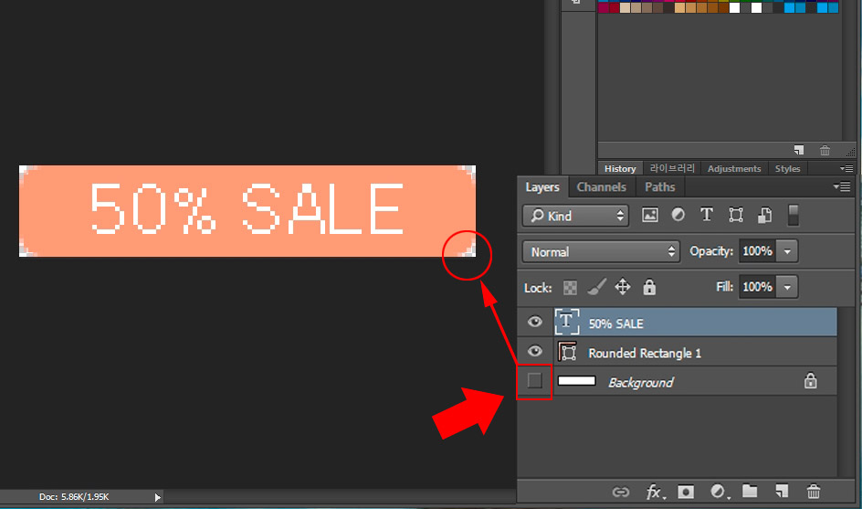Create new fill or adjustment layer
The image size is (862, 509).
pyautogui.click(x=719, y=492)
